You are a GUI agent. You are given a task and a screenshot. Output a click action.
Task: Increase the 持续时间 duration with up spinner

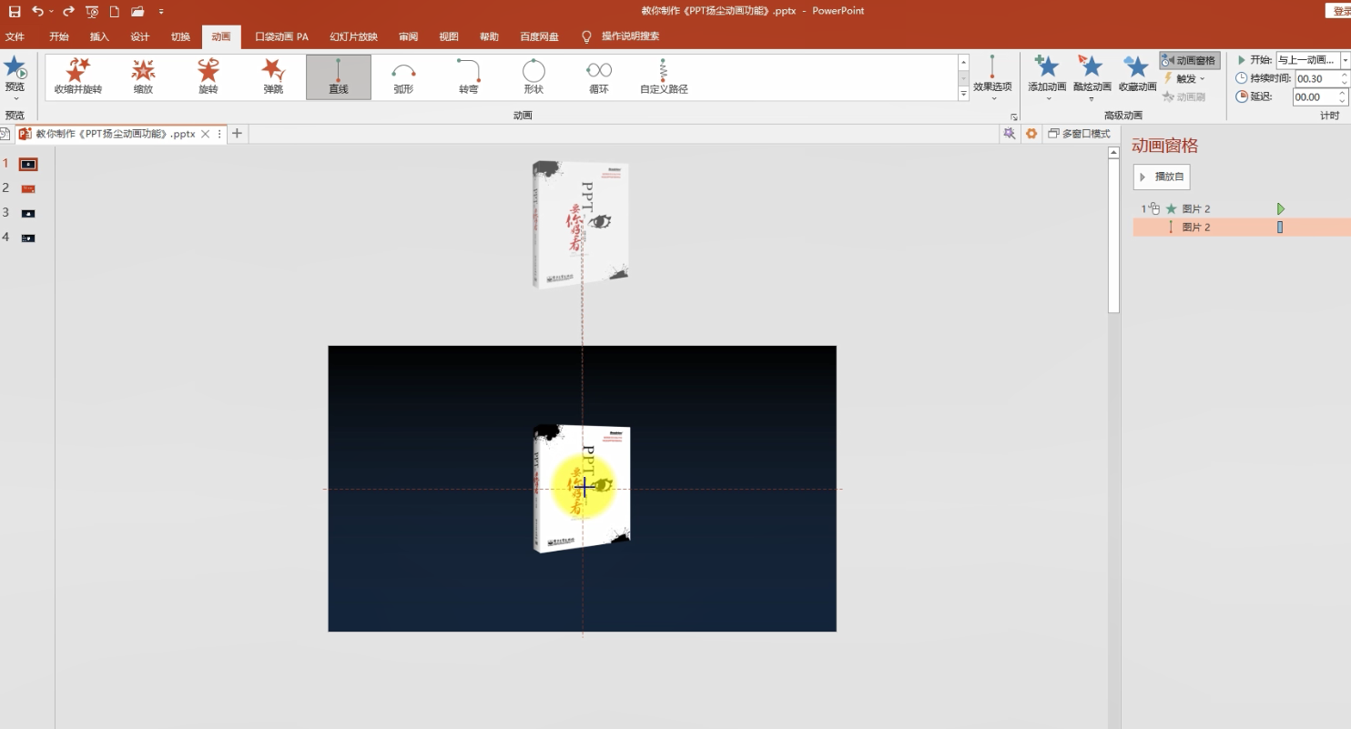1343,75
